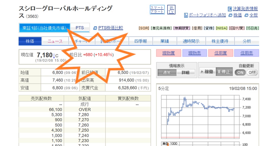Click the ポートフォリオへ追加 document icon

point(186,15)
